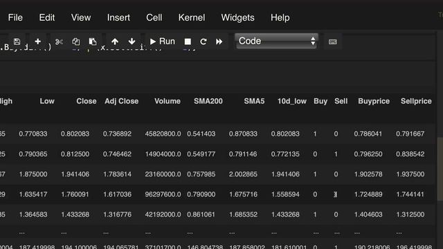This screenshot has width=443, height=249.
Task: Click the vertical scrollbar thumb
Action: tap(440, 169)
